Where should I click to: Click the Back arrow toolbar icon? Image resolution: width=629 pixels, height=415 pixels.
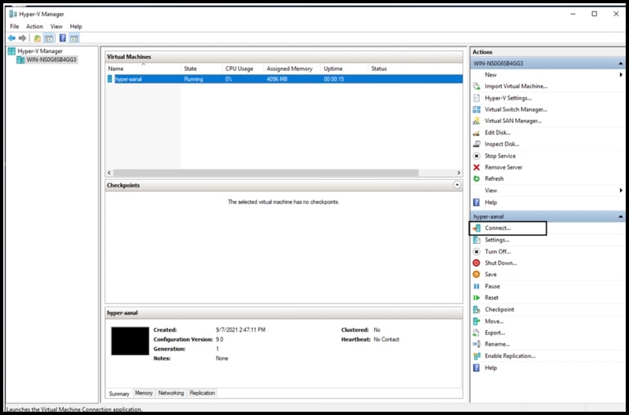point(11,38)
